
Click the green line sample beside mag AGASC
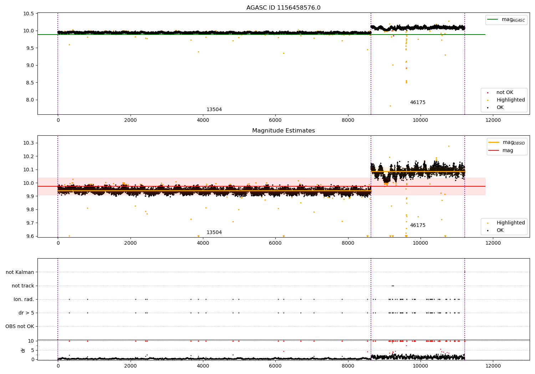[493, 20]
